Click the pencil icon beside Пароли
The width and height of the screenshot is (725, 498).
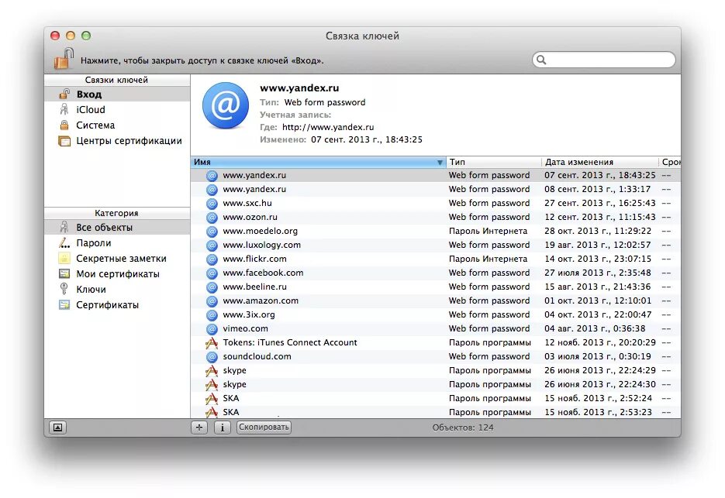[x=64, y=242]
